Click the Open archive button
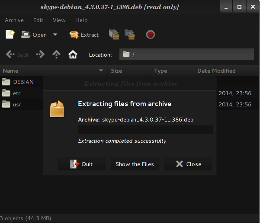The width and height of the screenshot is (260, 224). click(x=34, y=35)
